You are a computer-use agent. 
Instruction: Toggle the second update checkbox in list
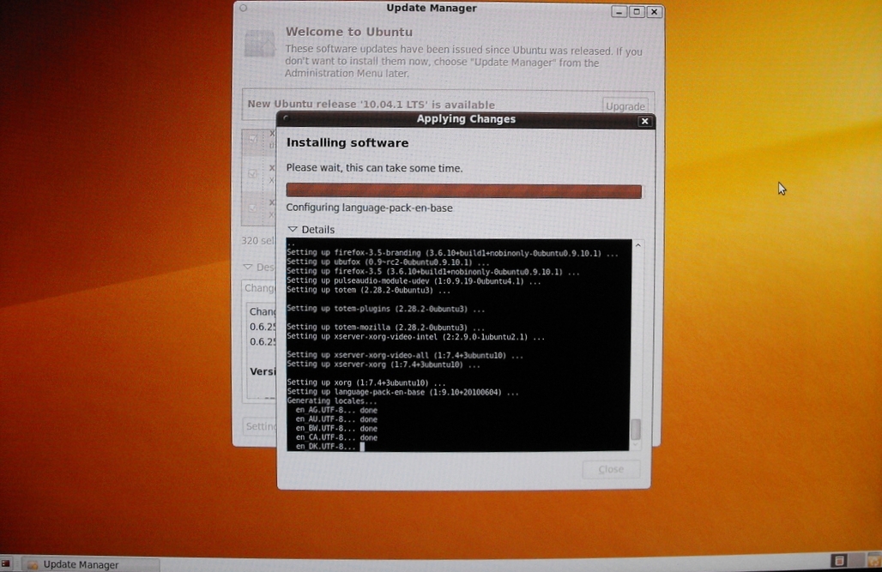pyautogui.click(x=253, y=173)
